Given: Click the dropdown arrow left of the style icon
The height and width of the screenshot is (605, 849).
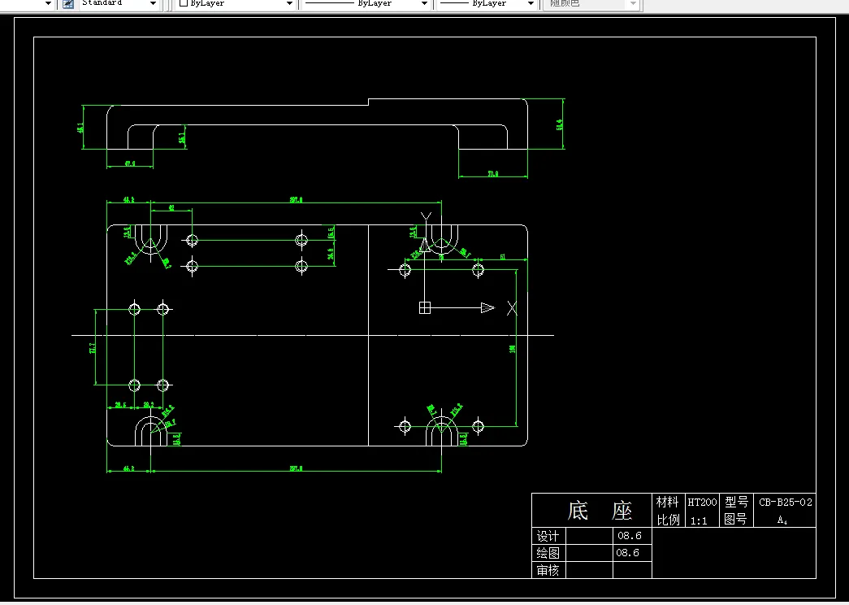Looking at the screenshot, I should pyautogui.click(x=48, y=4).
